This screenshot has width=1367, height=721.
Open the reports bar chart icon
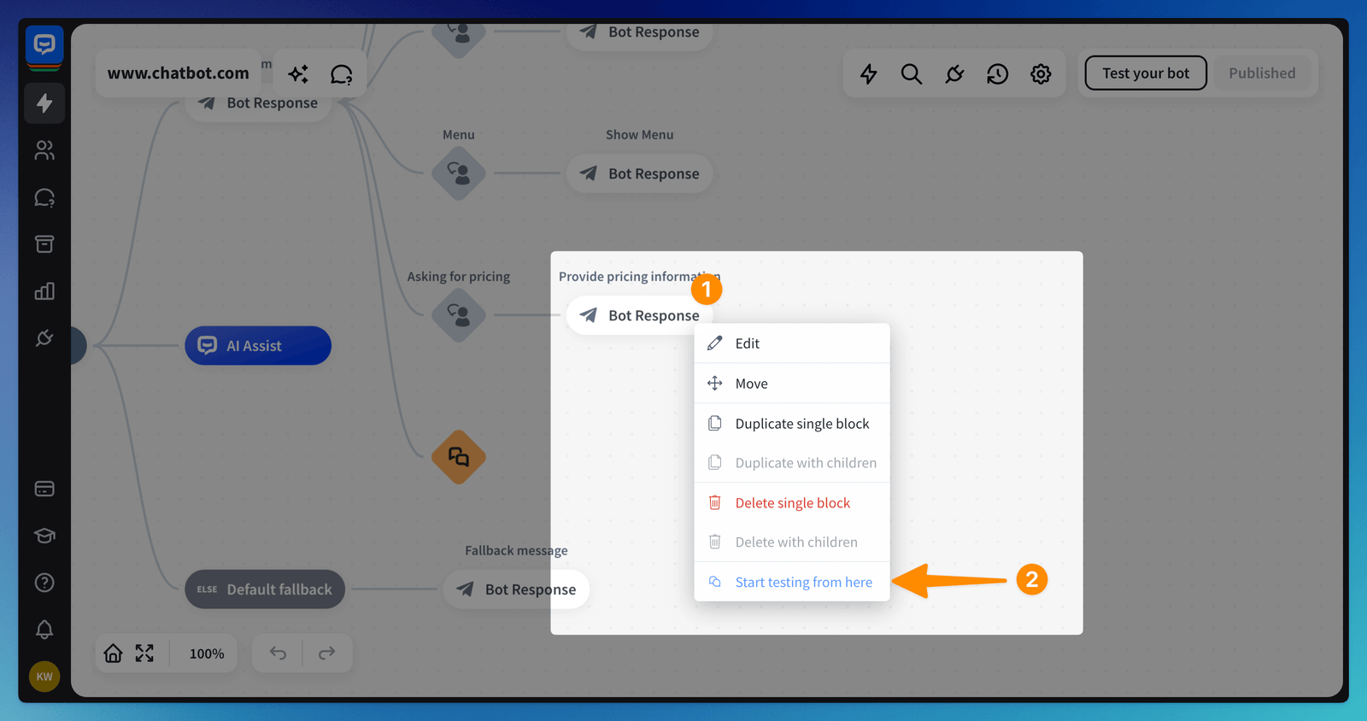pos(44,291)
